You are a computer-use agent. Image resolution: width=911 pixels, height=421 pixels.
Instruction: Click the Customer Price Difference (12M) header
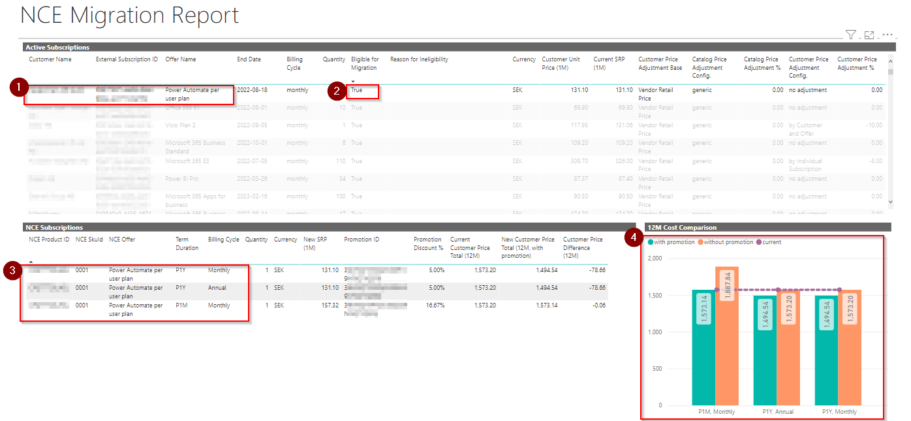pos(583,247)
